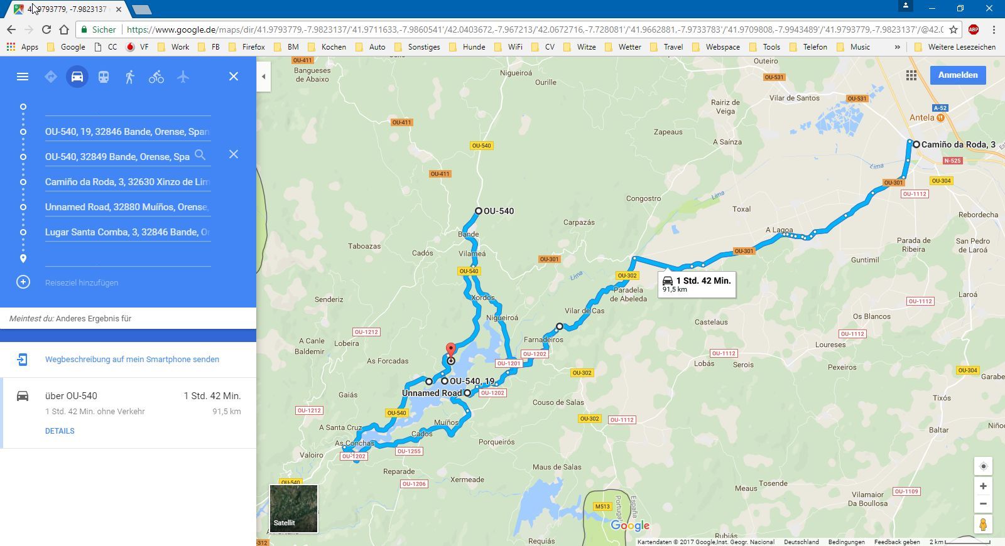1005x546 pixels.
Task: Close the Google Maps tab
Action: coord(119,9)
